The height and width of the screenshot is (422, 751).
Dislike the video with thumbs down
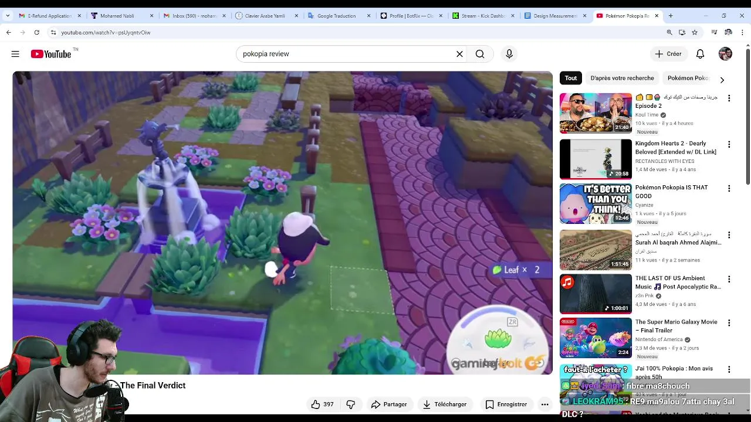tap(351, 404)
